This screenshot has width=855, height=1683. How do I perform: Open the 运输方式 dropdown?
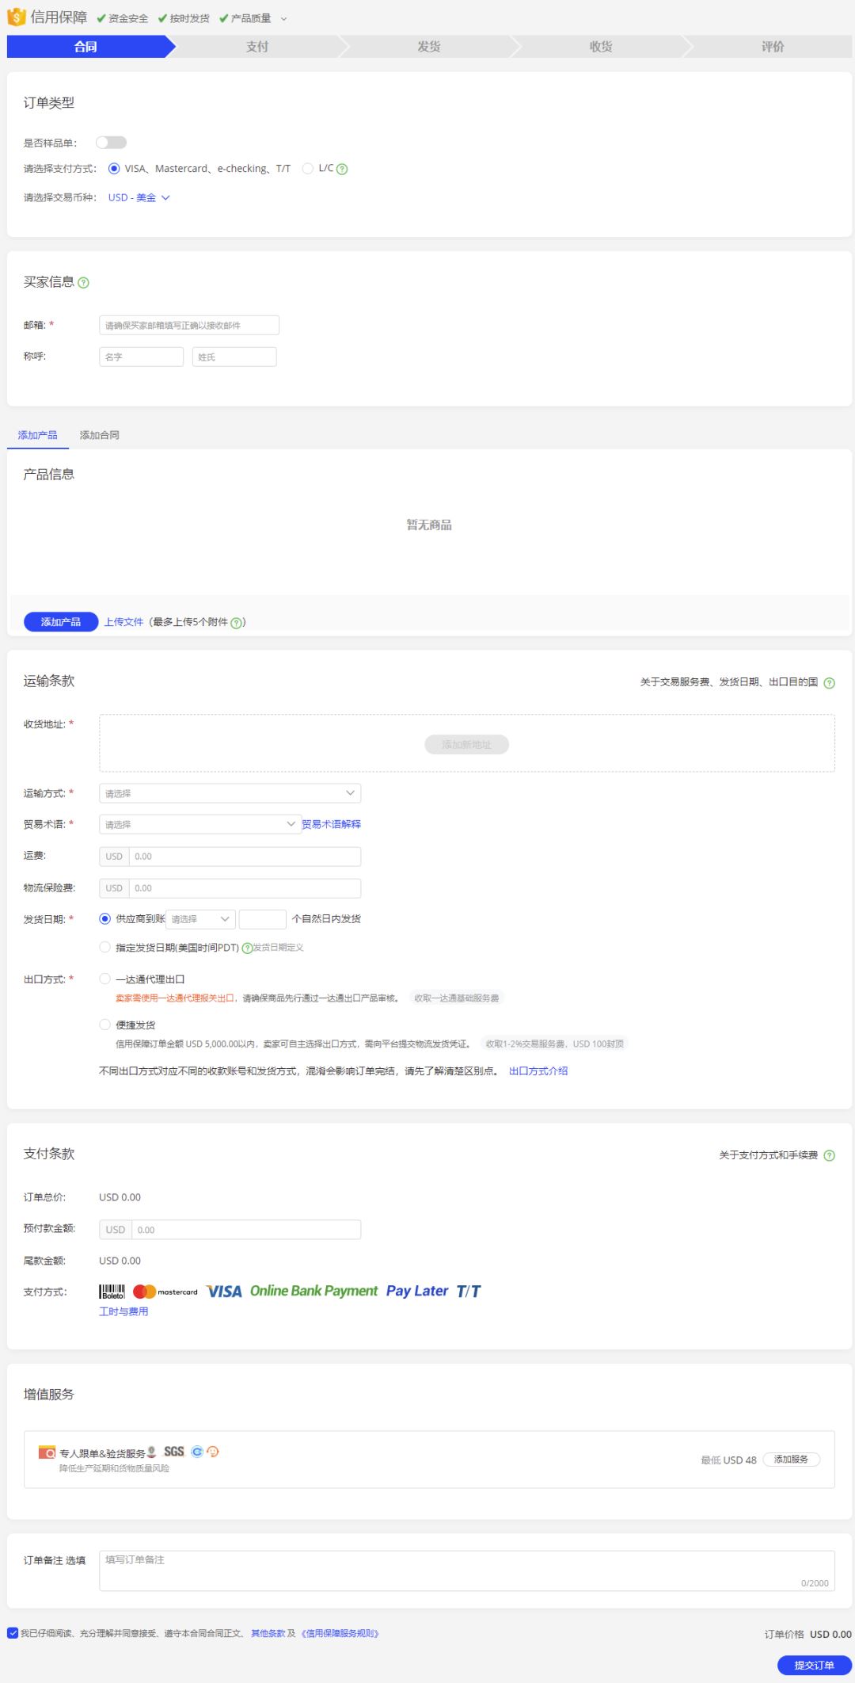(x=230, y=793)
